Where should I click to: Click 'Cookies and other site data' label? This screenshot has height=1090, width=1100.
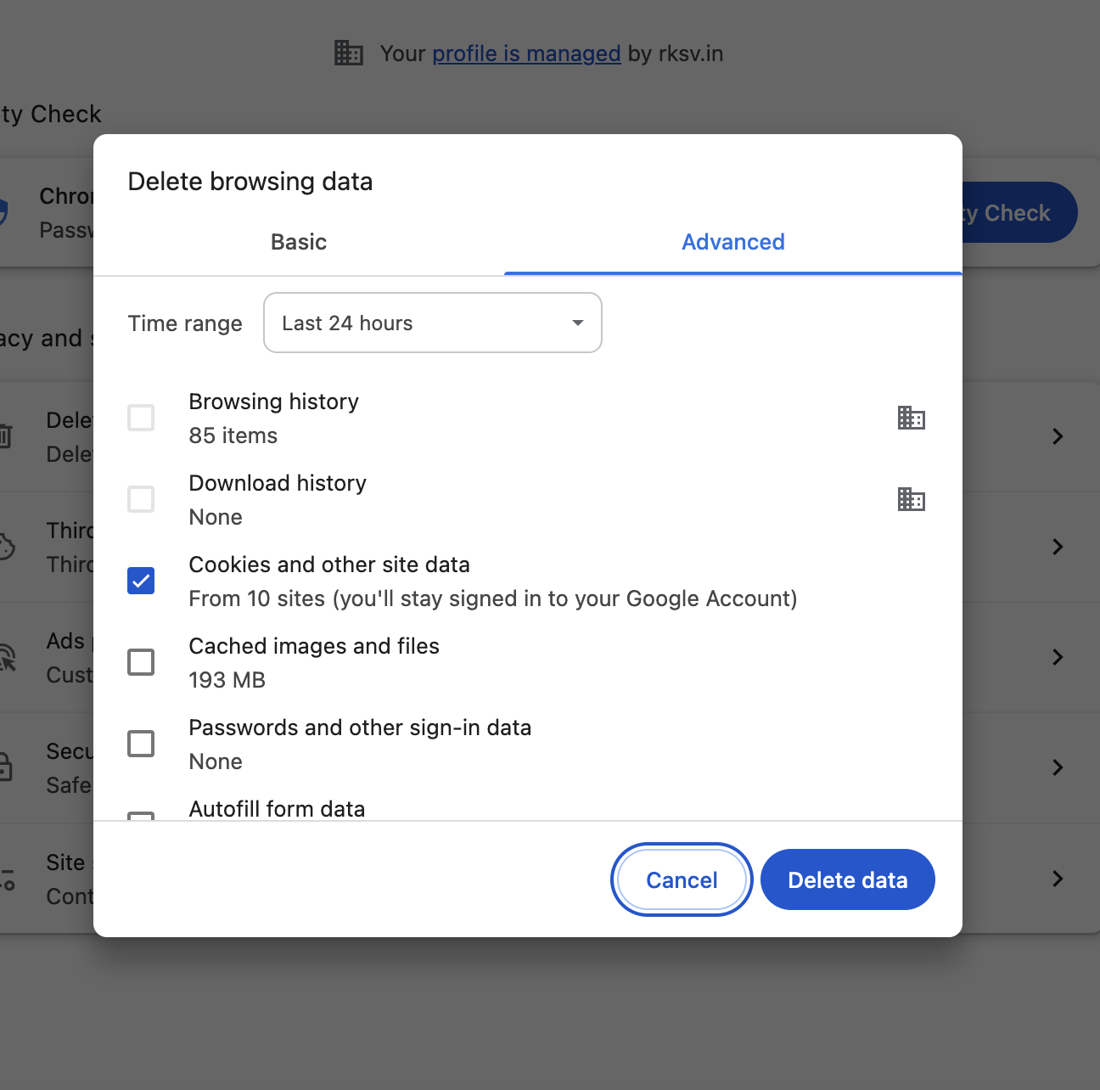(329, 565)
